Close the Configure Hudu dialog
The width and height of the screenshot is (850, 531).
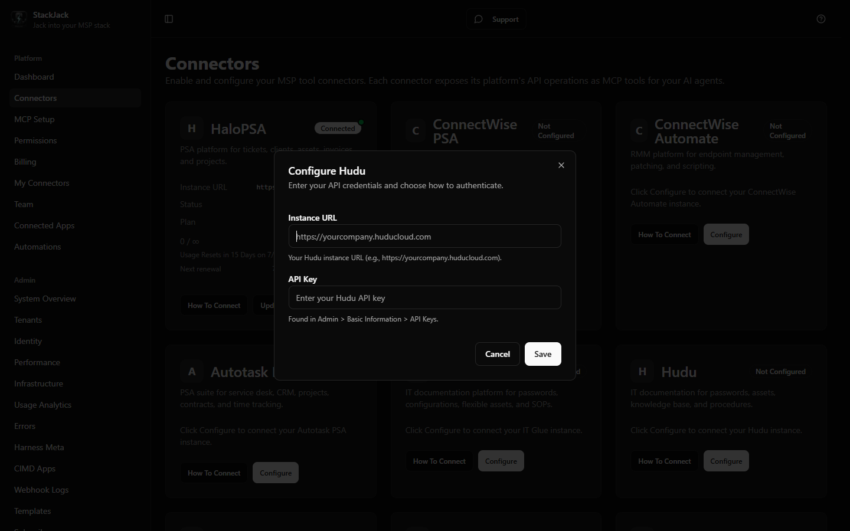click(x=561, y=165)
